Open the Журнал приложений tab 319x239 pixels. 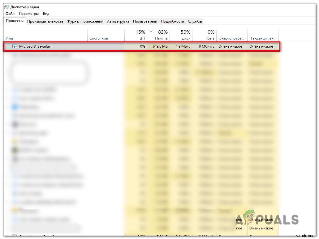85,21
